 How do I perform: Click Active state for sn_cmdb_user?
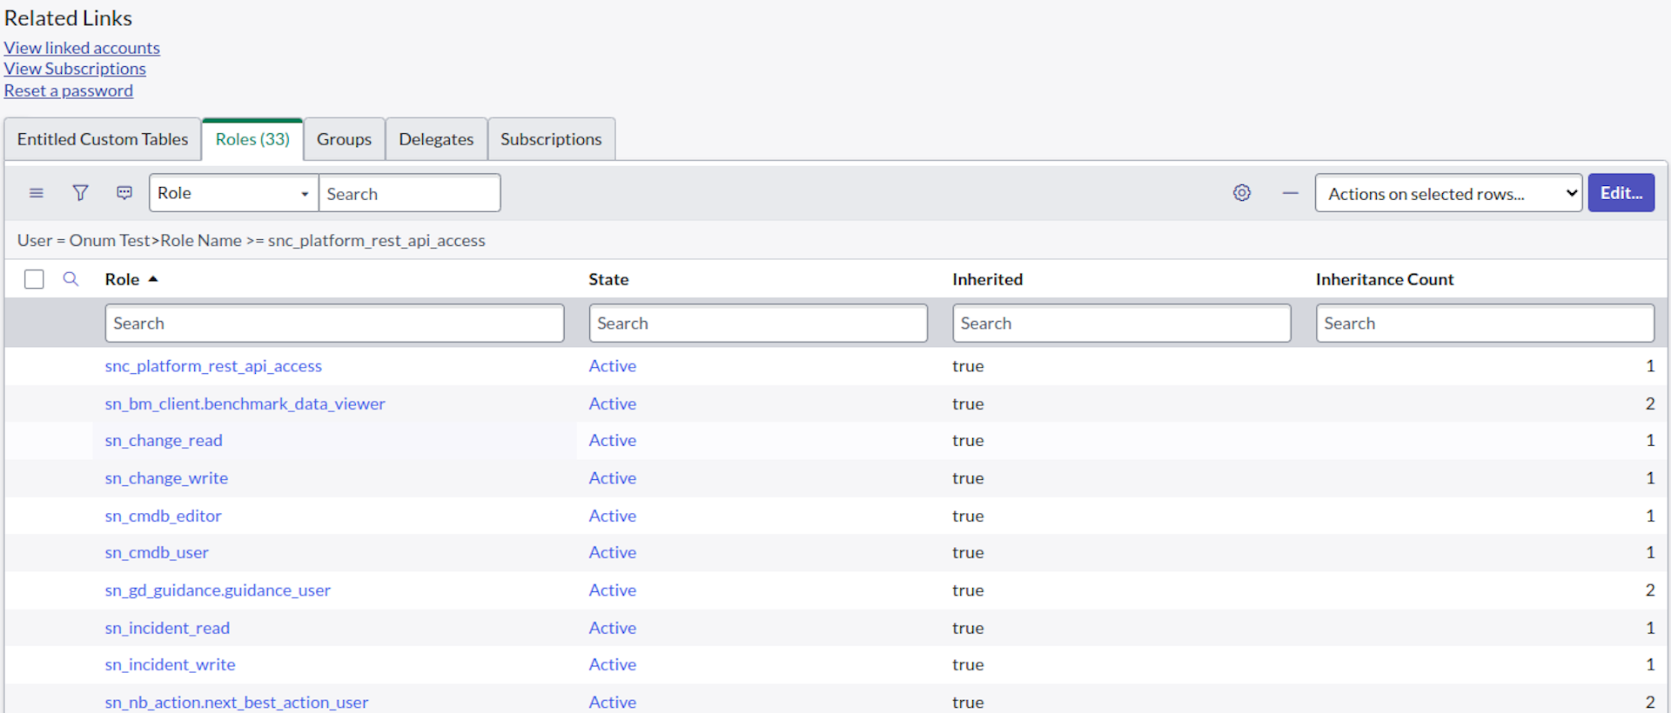613,552
